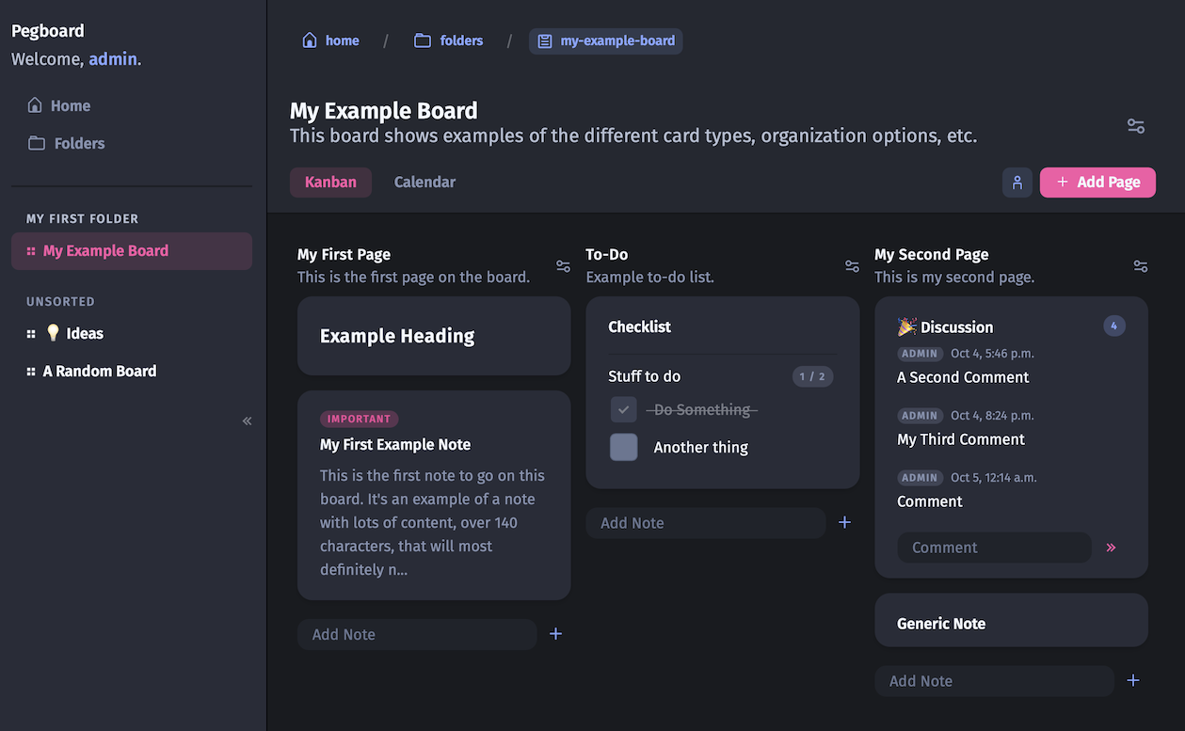The height and width of the screenshot is (731, 1185).
Task: Check the Another thing checkbox
Action: [623, 447]
